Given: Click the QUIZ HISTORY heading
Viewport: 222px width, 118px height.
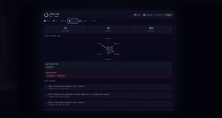Looking at the screenshot, I should coord(50,81).
